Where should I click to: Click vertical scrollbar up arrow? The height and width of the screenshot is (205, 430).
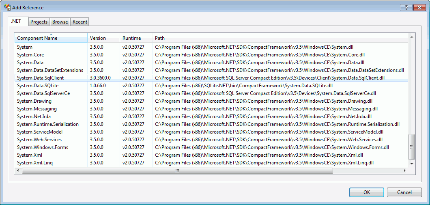[x=411, y=36]
